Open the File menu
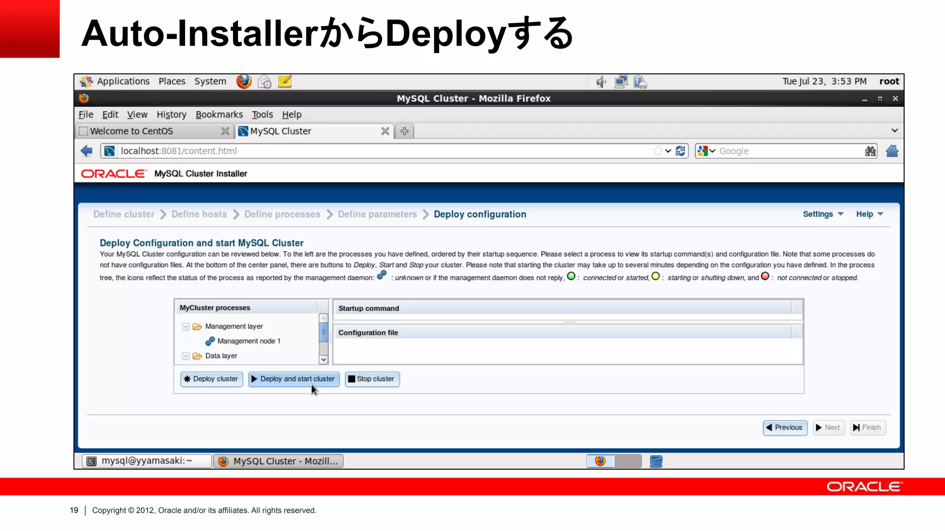 coord(86,114)
